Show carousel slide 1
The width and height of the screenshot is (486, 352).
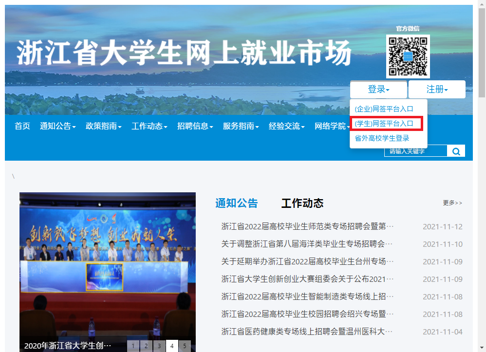pos(133,346)
